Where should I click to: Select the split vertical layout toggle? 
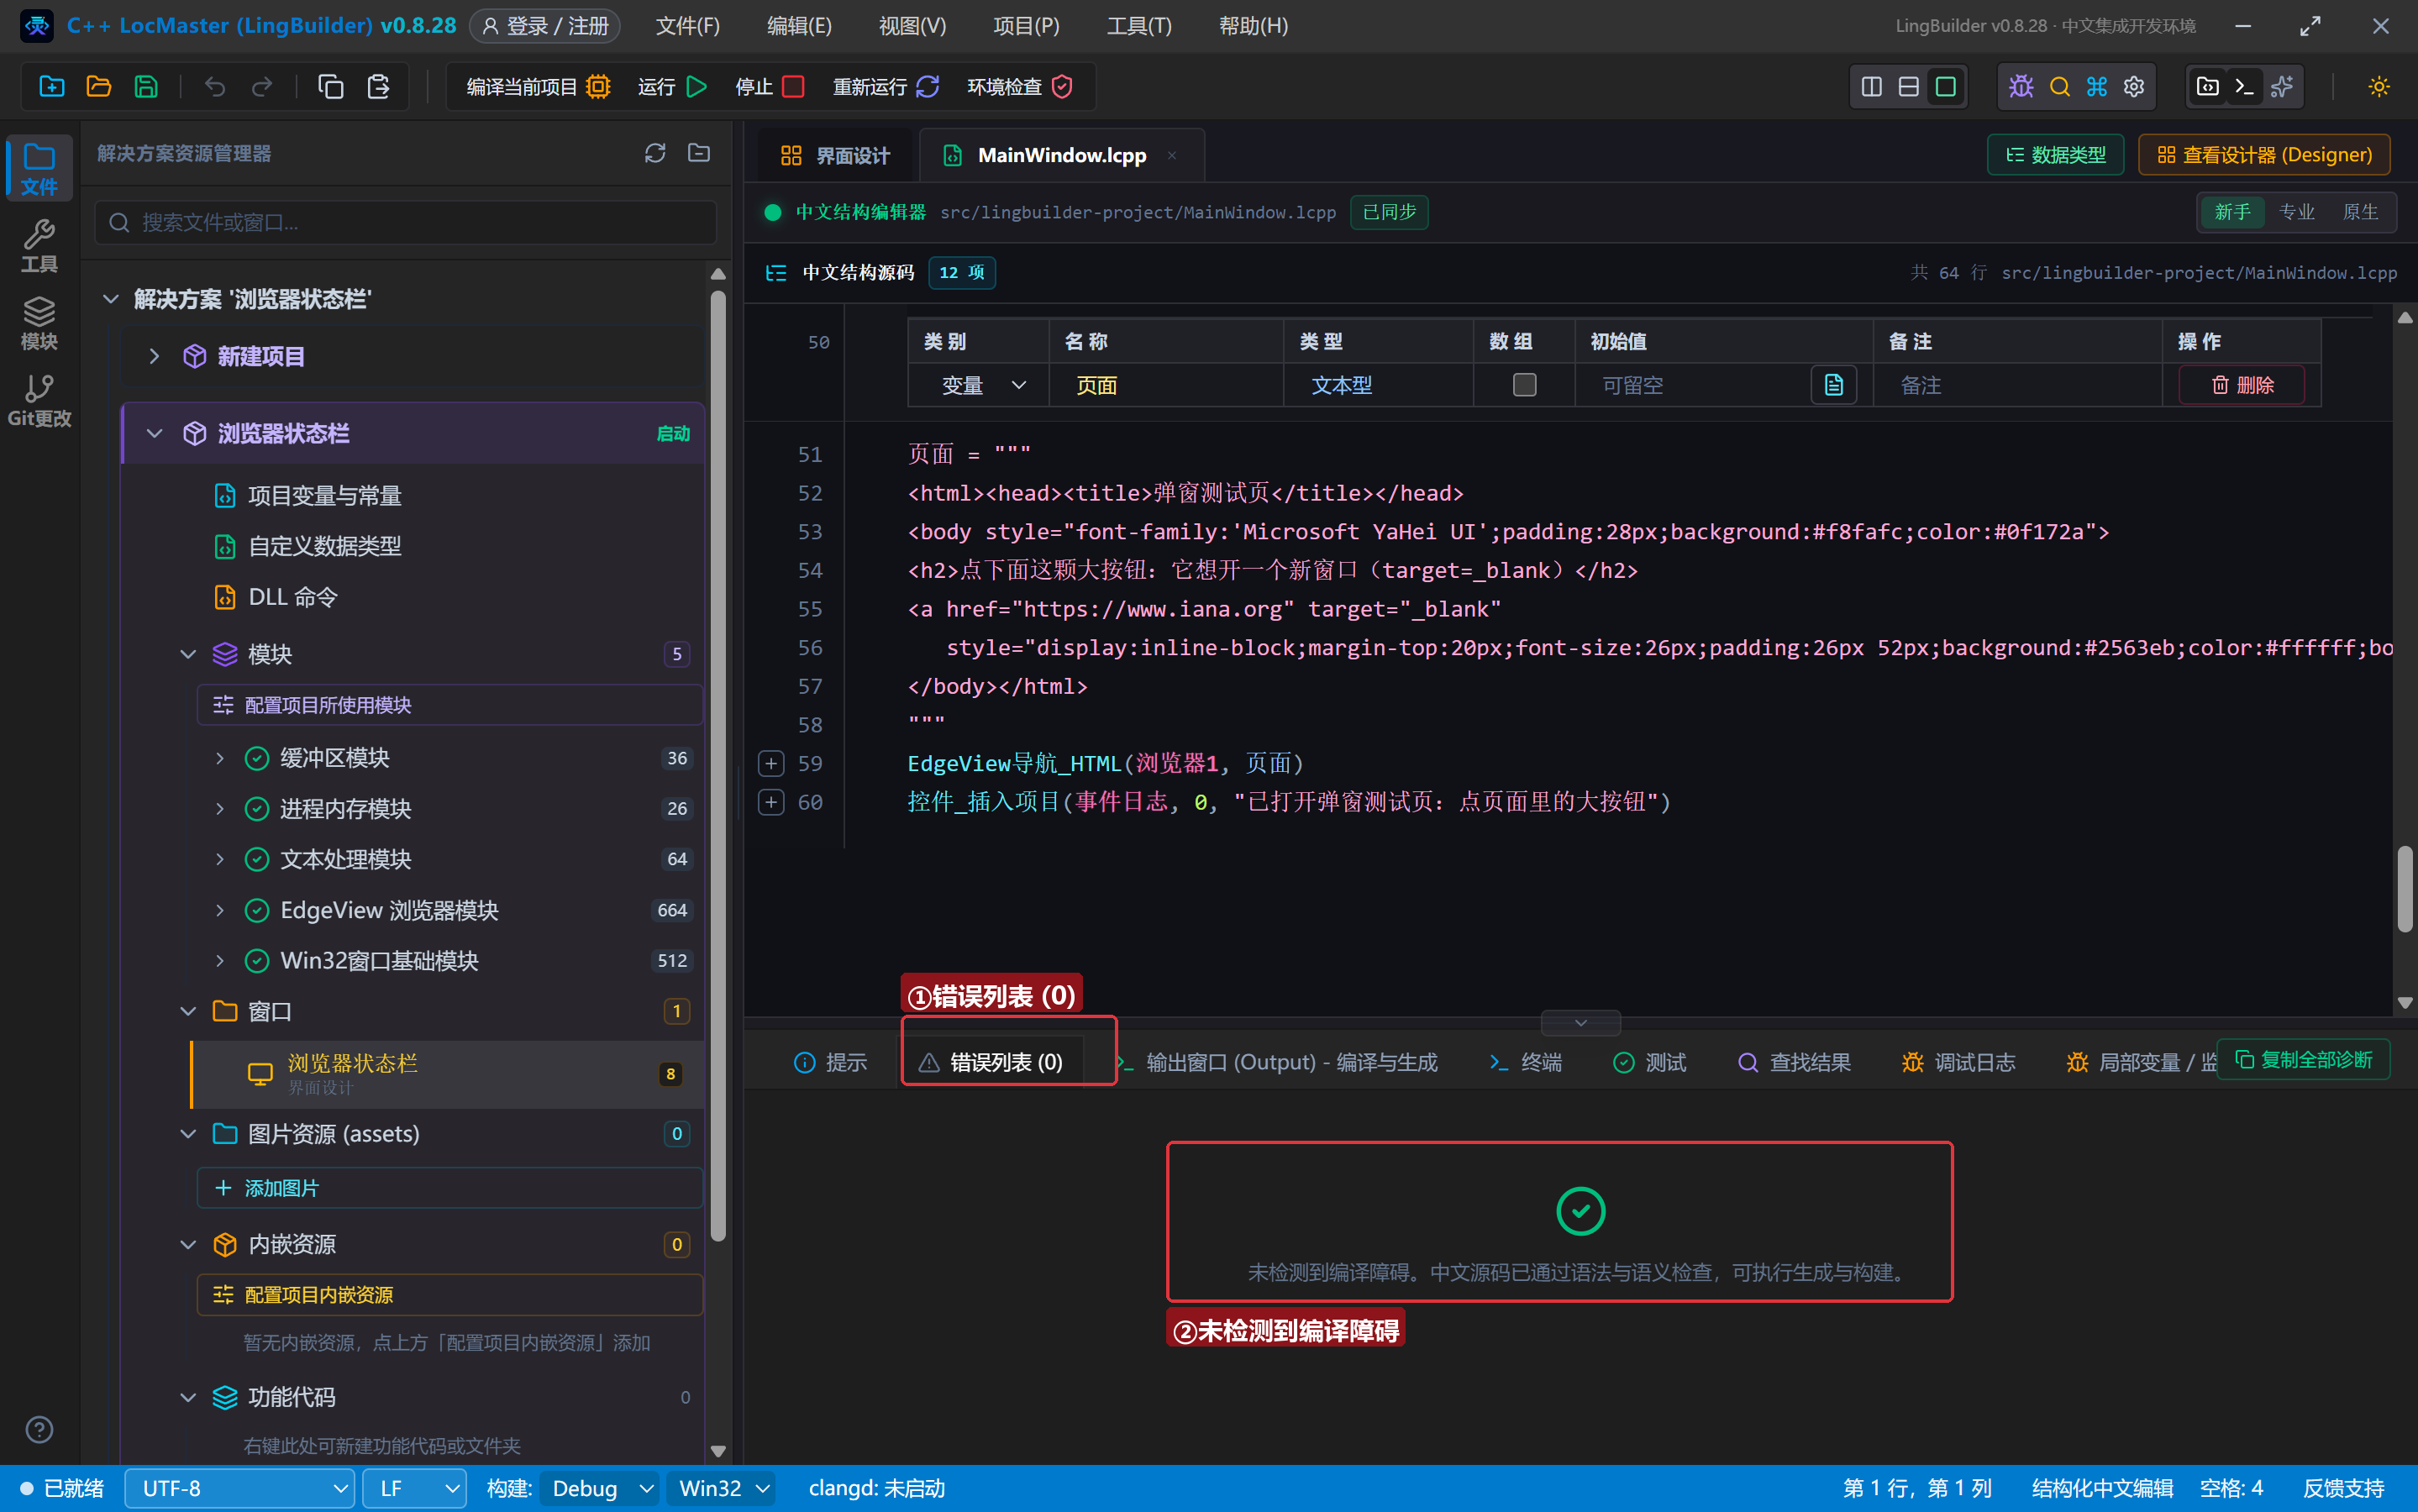tap(1871, 87)
